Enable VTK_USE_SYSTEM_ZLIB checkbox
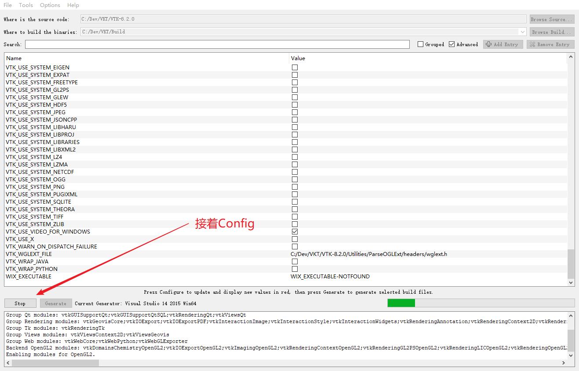 (x=295, y=224)
